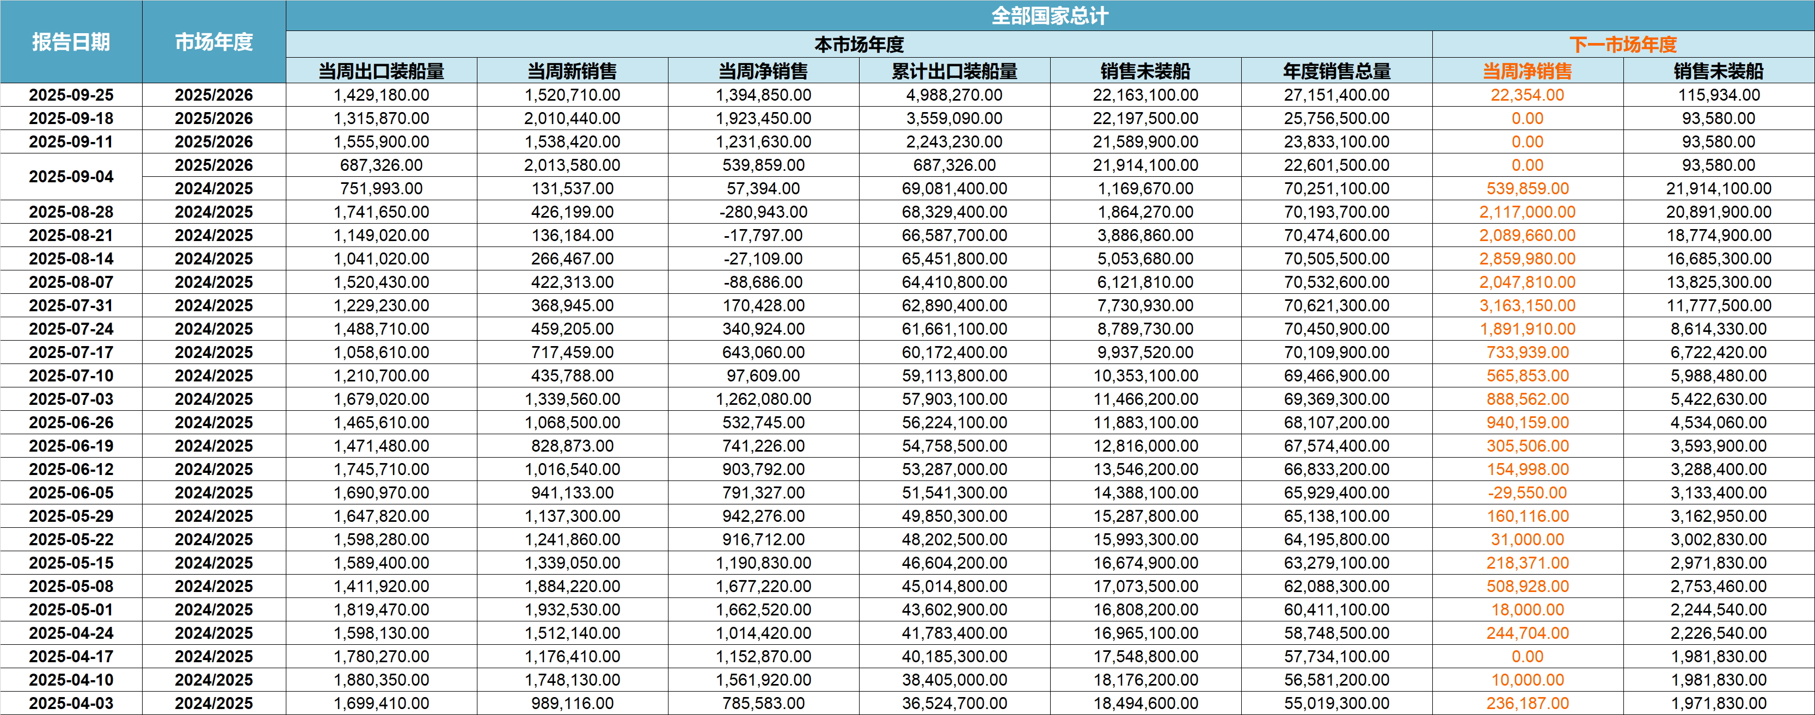Select the orange 22,354.00 cell

coord(1527,95)
